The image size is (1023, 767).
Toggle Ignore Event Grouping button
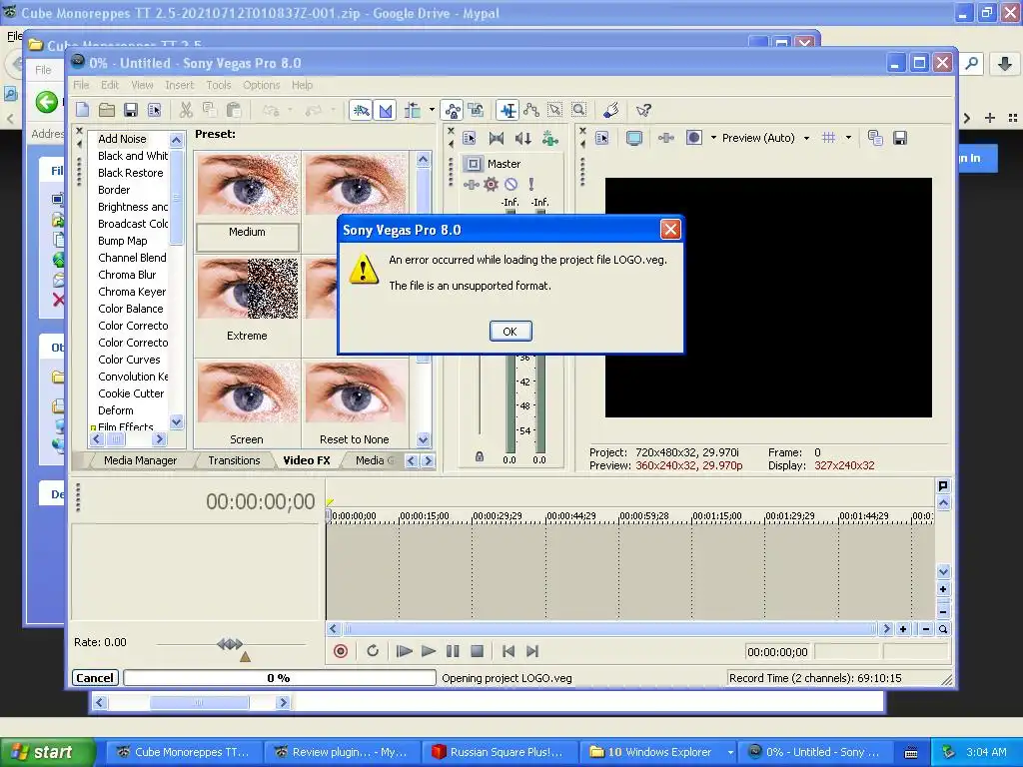click(x=477, y=110)
